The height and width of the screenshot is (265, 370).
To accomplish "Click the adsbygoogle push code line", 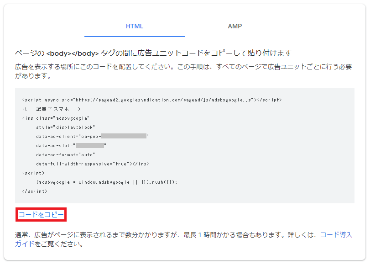I will (107, 182).
